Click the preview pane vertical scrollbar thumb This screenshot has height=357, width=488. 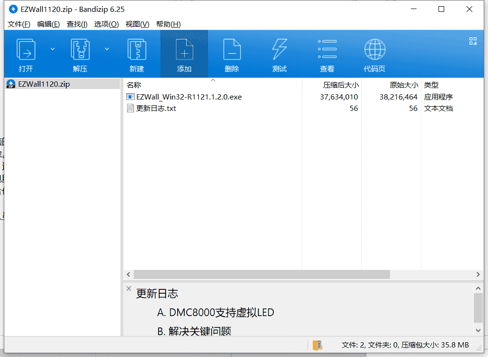pos(478,308)
